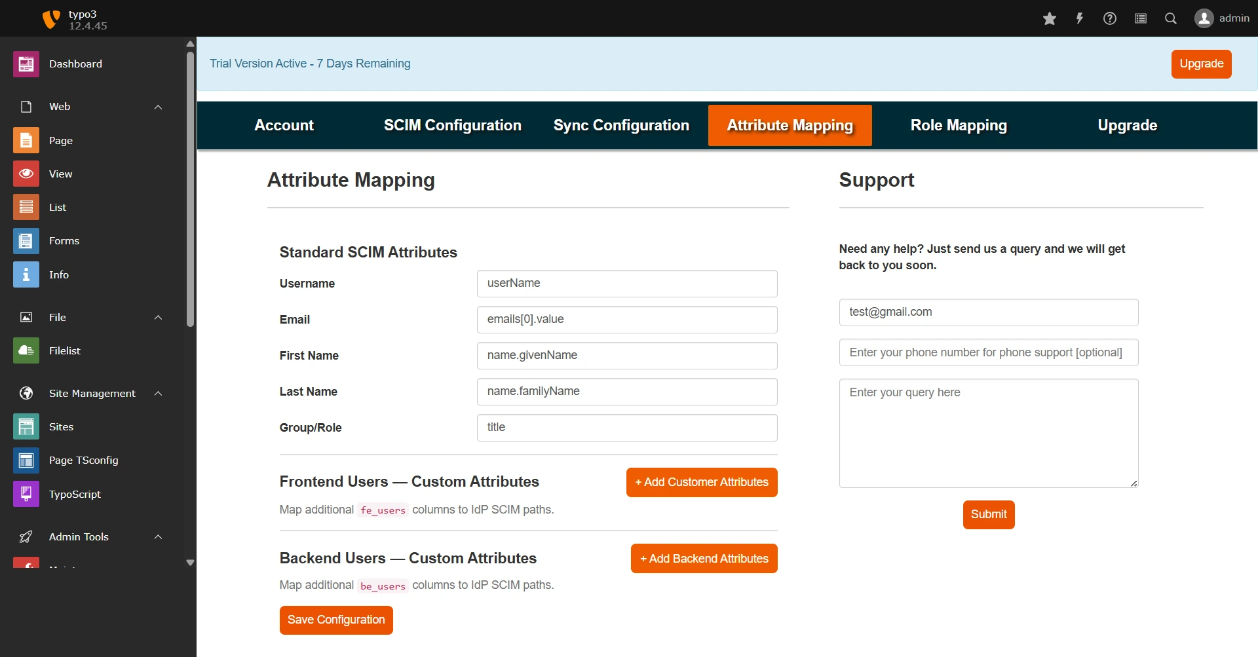Open the Dashboard module icon
This screenshot has width=1258, height=657.
pos(26,64)
